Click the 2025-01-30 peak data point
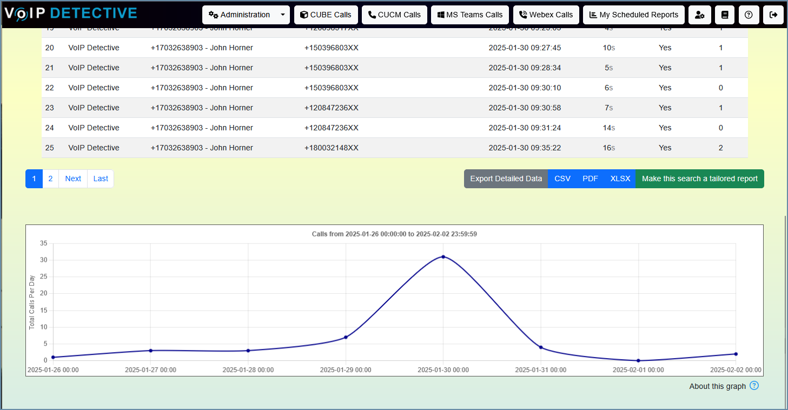 pyautogui.click(x=443, y=257)
